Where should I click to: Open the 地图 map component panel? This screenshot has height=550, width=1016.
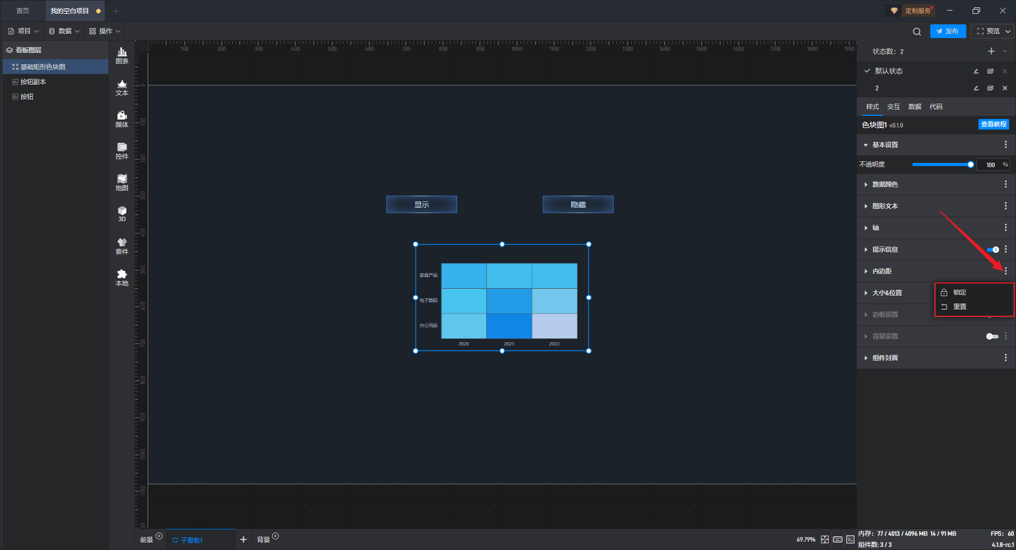click(x=122, y=182)
